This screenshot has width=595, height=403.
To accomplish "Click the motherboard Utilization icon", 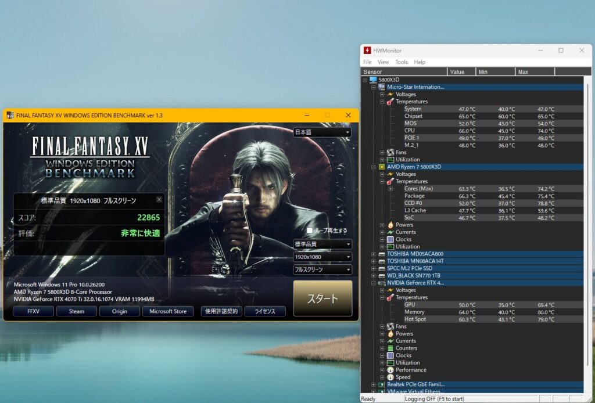I will 390,160.
